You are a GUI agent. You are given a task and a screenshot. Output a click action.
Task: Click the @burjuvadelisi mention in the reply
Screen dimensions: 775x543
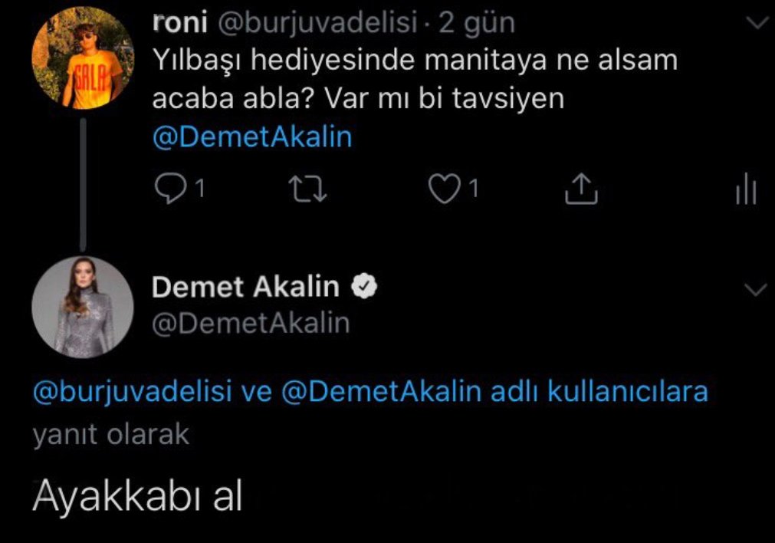(113, 393)
